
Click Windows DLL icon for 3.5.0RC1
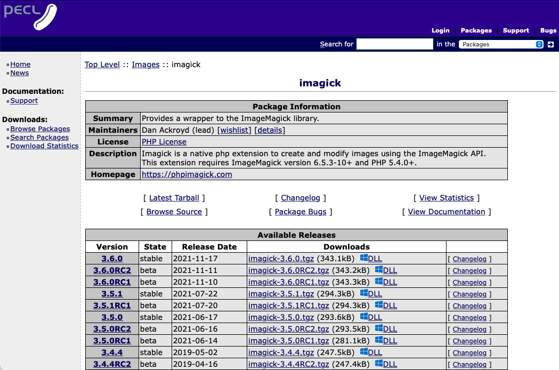tap(378, 340)
